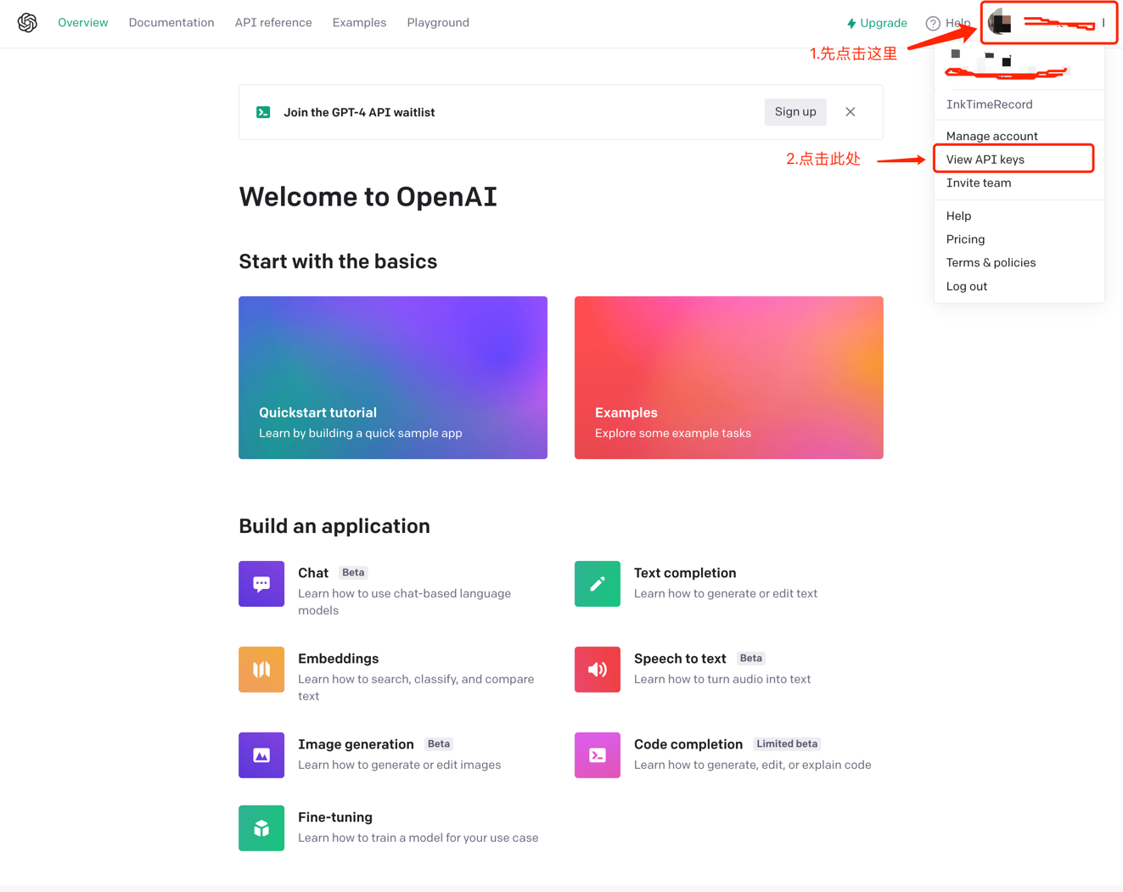Click the GPT-4 waitlist terminal icon
This screenshot has height=892, width=1123.
tap(263, 112)
